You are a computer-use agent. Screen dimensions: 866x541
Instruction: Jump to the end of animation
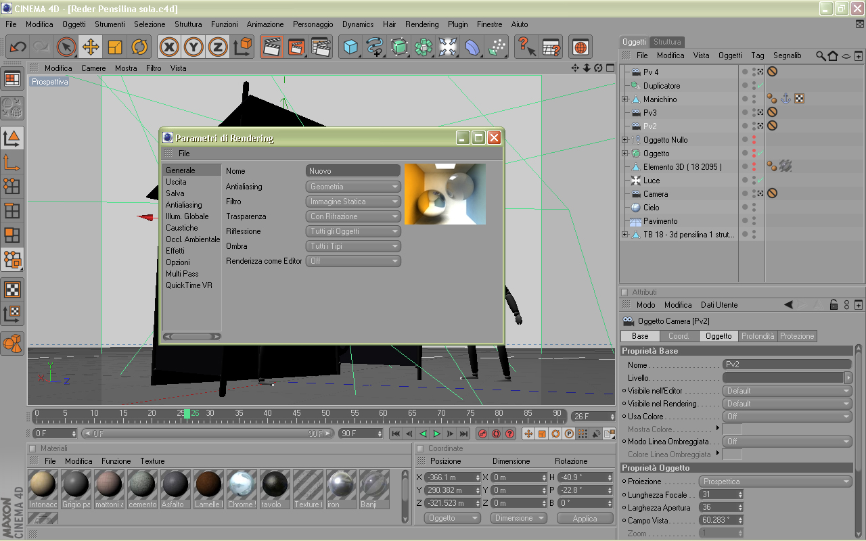click(464, 433)
